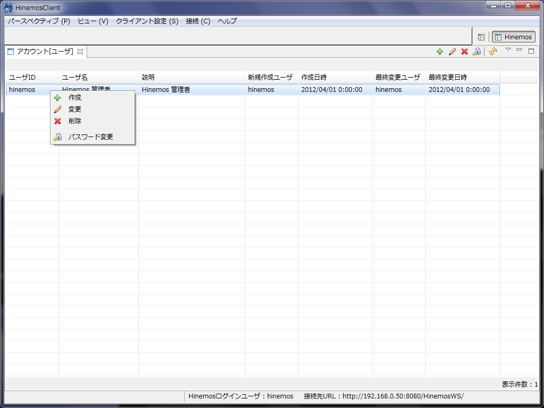Open the view menu triangle dropdown

508,49
